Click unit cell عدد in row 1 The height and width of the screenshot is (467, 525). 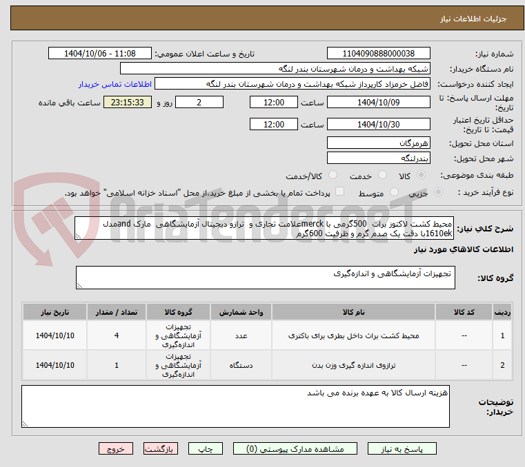[241, 335]
